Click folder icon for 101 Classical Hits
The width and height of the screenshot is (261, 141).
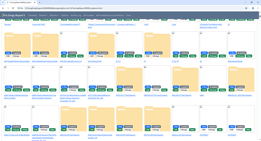point(101,45)
